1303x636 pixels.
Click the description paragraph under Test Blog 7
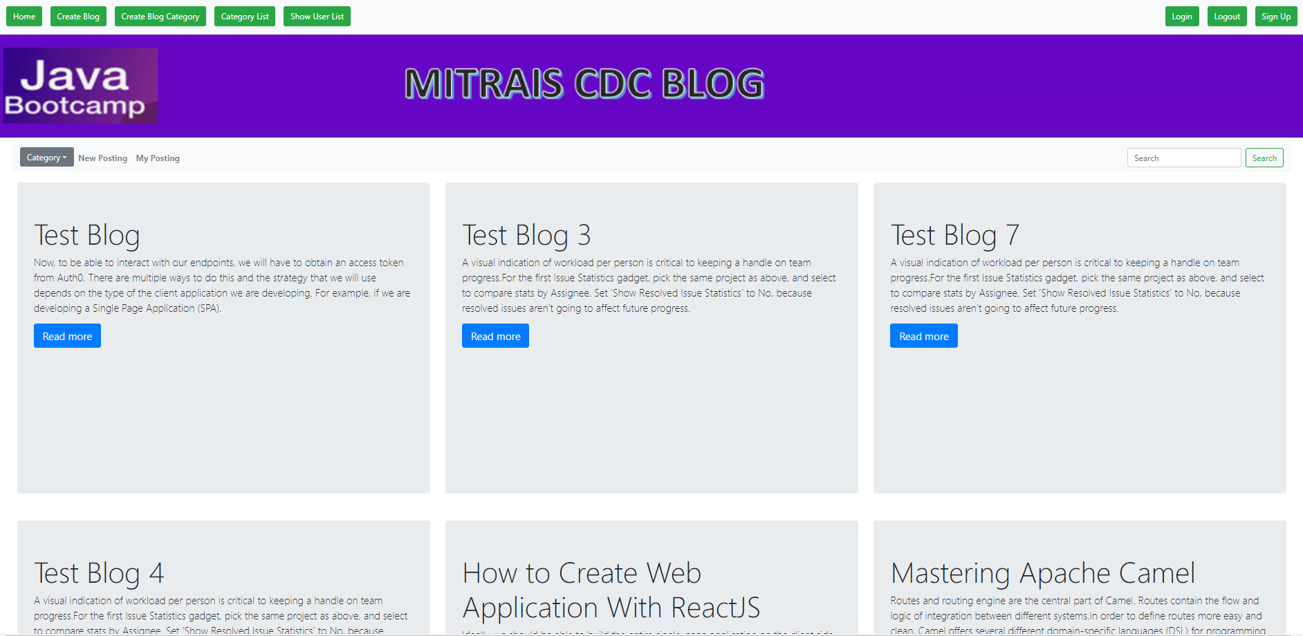click(x=1077, y=286)
